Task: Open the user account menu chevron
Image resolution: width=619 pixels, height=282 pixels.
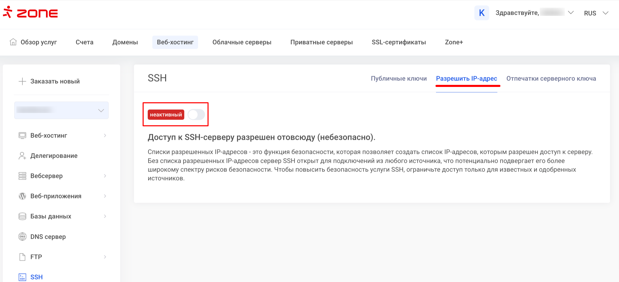Action: coord(571,13)
